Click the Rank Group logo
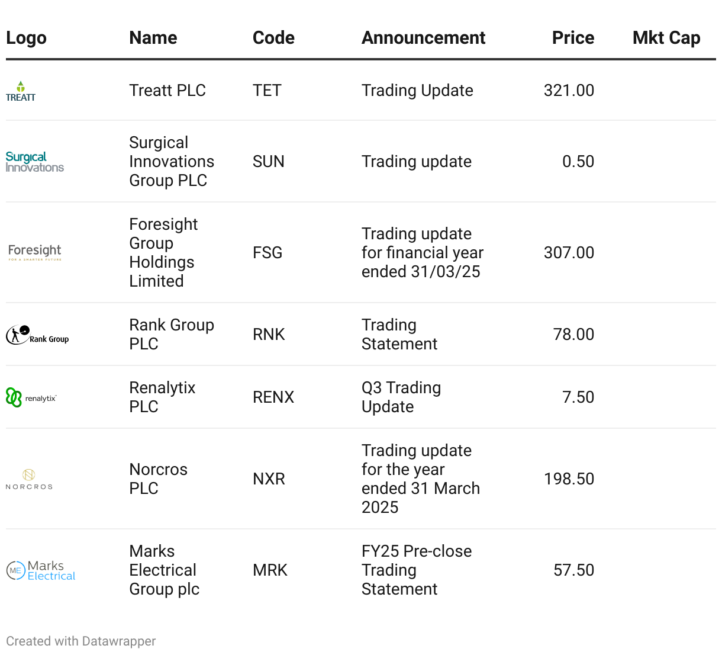The width and height of the screenshot is (722, 655). pyautogui.click(x=37, y=335)
